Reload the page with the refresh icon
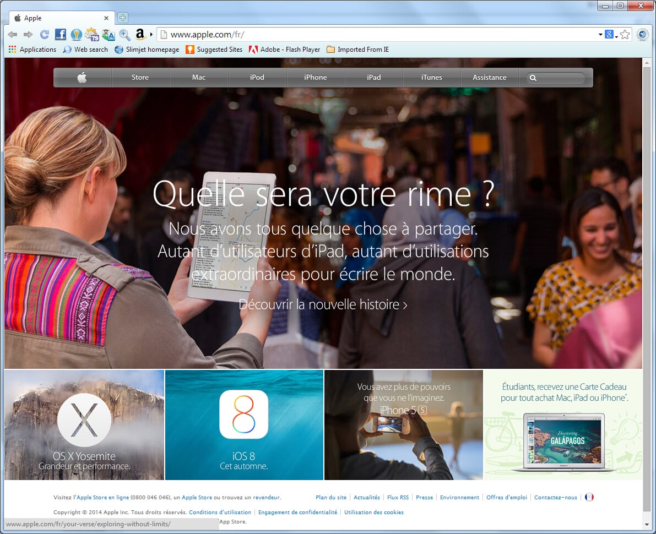656x534 pixels. coord(45,34)
